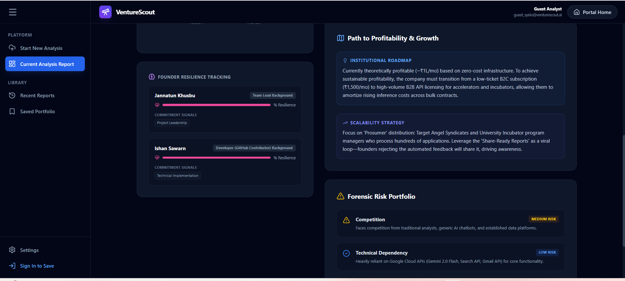625x281 pixels.
Task: Click Jannatun Khusbu's heart pulse icon
Action: click(x=157, y=105)
